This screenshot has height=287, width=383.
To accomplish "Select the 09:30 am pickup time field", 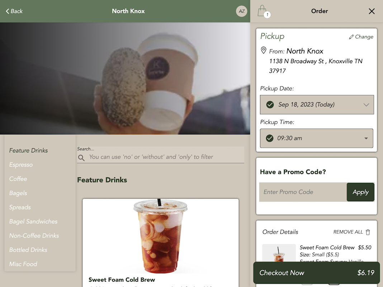I will point(317,138).
